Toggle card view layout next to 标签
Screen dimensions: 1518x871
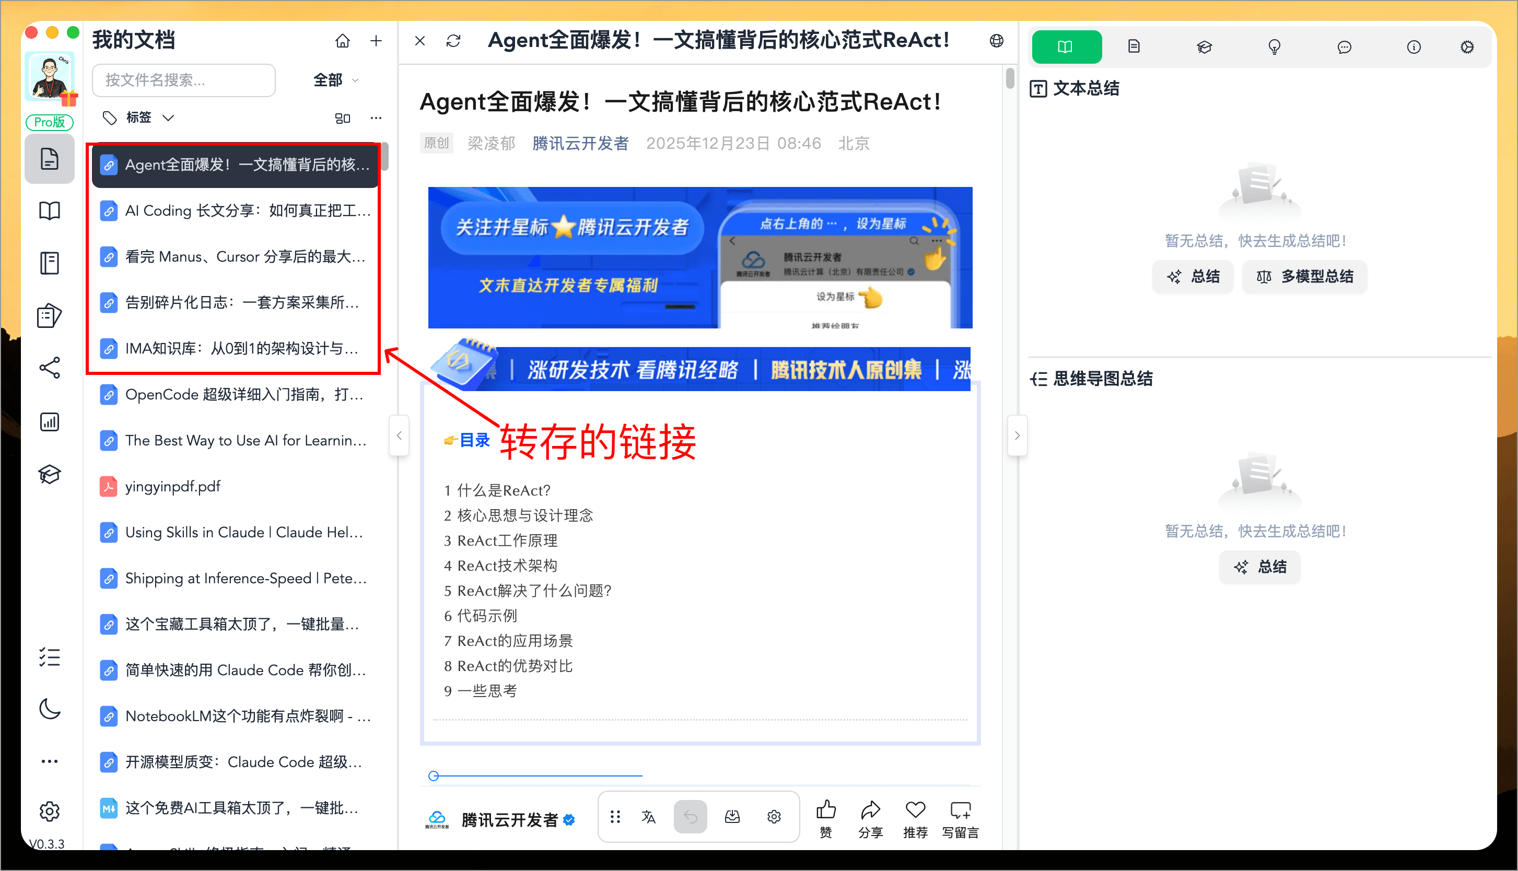(343, 118)
